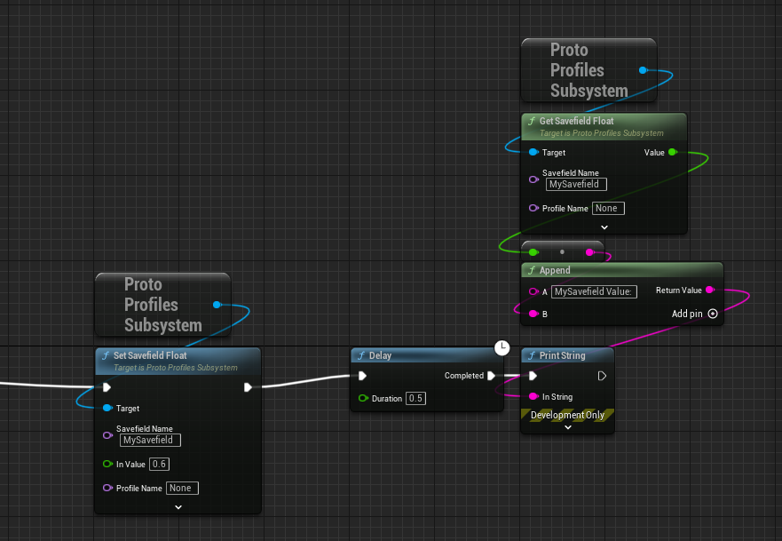This screenshot has width=782, height=541.
Task: Click the Delay Completed execution pin
Action: [x=492, y=376]
